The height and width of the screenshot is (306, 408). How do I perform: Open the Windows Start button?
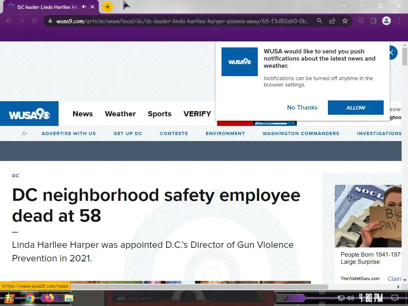10,298
